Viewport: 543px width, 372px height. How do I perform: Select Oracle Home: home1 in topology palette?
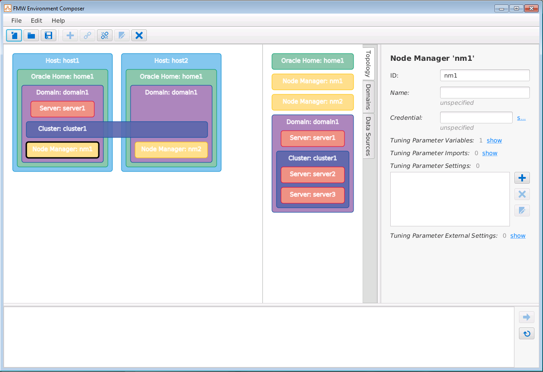[313, 61]
